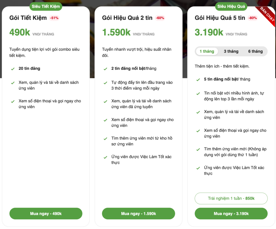Click checkmark icon beside "20 tin đăng"
This screenshot has width=276, height=229.
tap(13, 69)
